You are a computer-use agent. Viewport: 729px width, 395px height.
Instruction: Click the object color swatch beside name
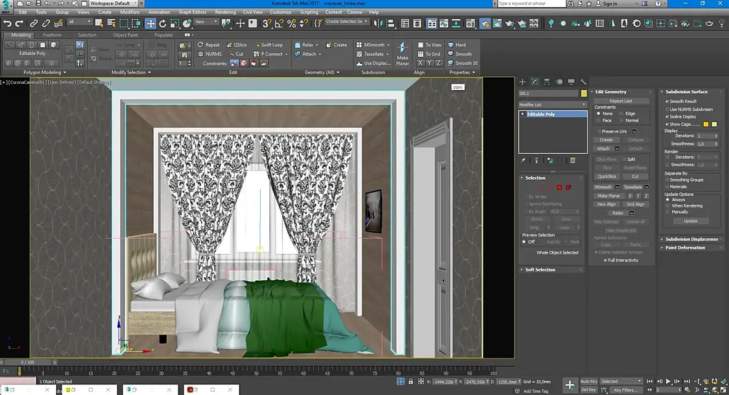pos(584,93)
